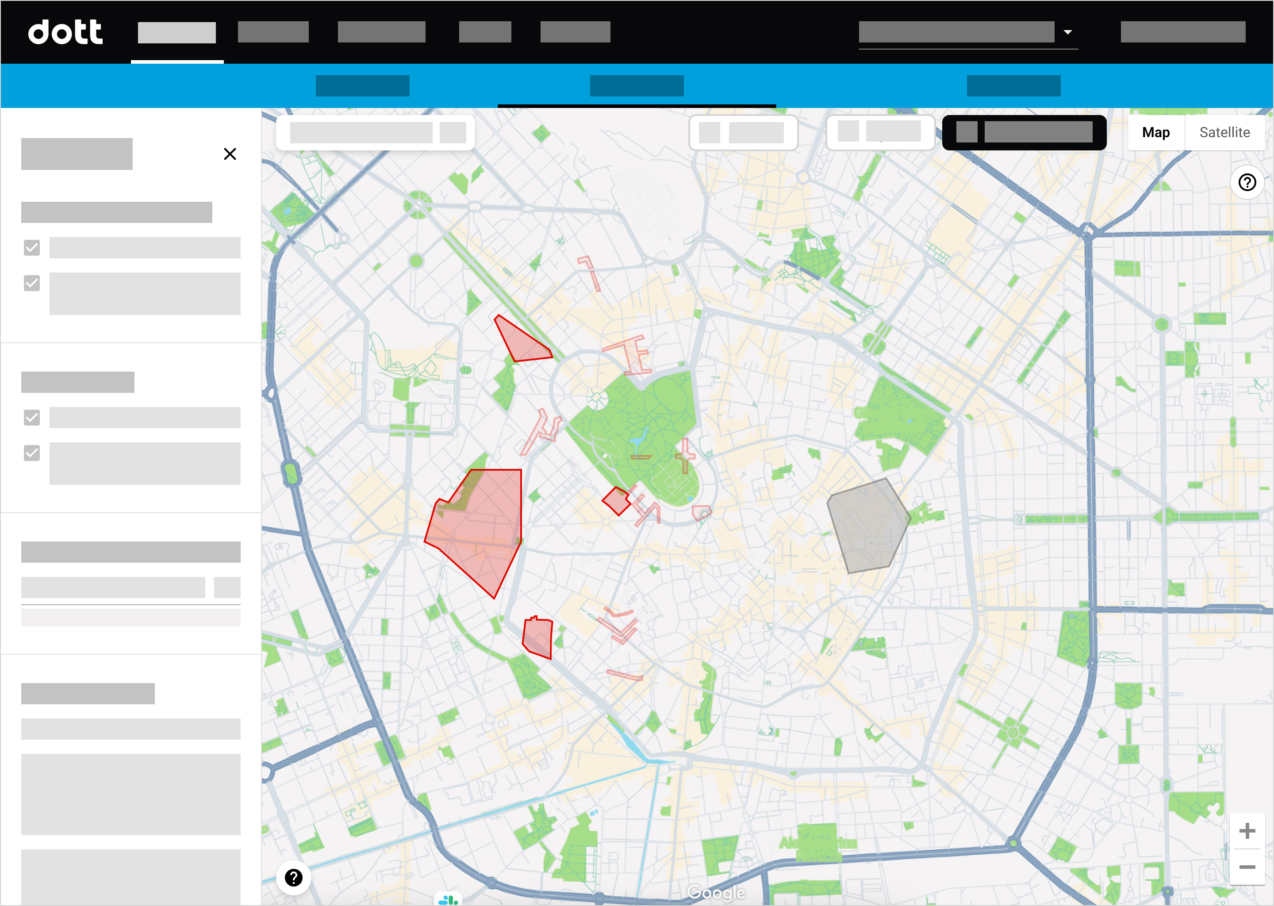Uncheck the second sidebar checkbox
The height and width of the screenshot is (906, 1274).
tap(32, 284)
